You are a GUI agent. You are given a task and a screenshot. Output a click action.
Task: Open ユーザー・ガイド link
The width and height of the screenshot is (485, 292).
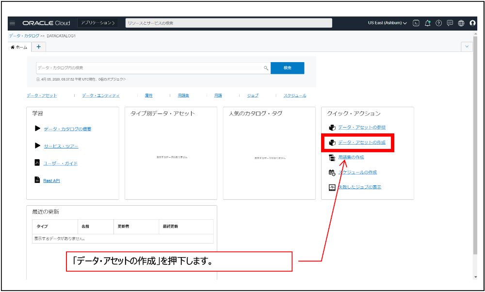tap(60, 163)
